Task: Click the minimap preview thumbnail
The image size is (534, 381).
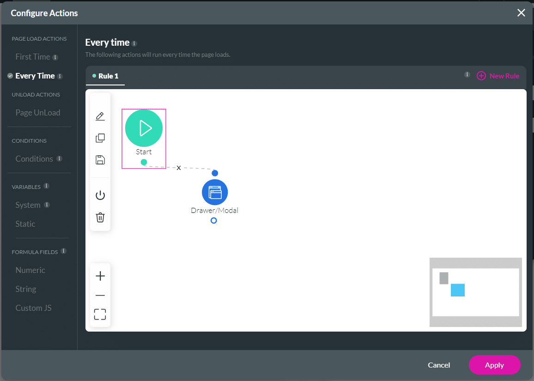Action: [475, 292]
